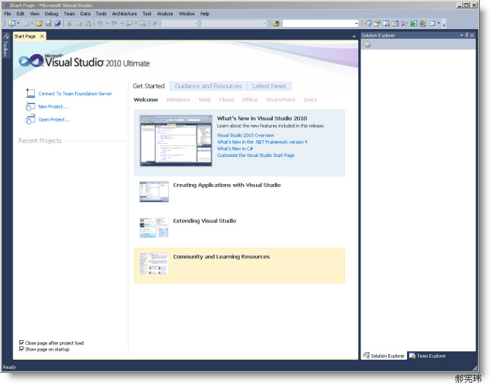Click the Navigate Forward toolbar icon
This screenshot has height=384, width=491.
coord(143,23)
